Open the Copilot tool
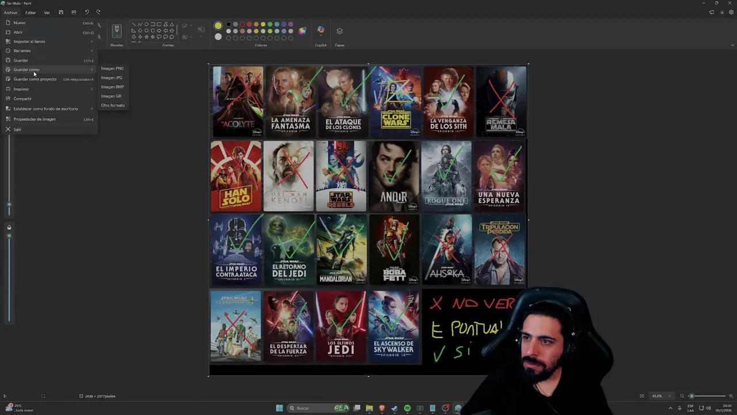737x415 pixels. click(321, 30)
